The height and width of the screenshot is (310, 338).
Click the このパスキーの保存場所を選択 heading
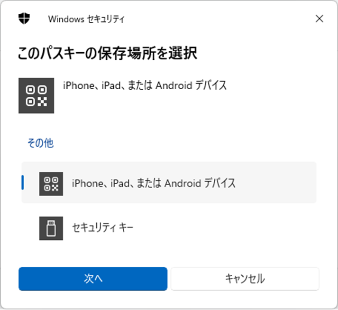tap(107, 53)
